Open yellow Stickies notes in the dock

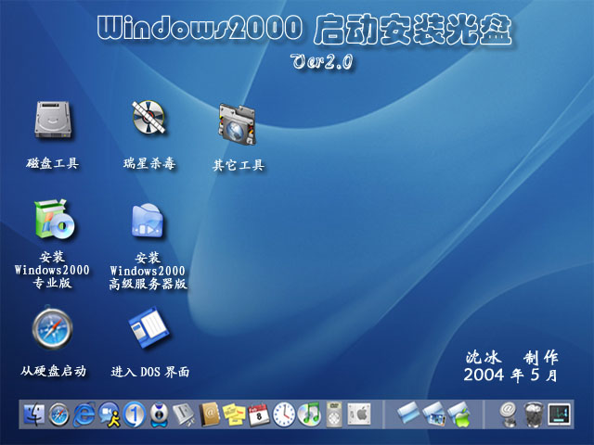click(x=234, y=414)
